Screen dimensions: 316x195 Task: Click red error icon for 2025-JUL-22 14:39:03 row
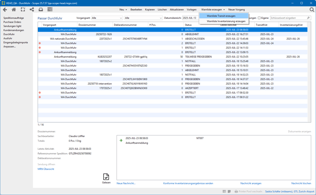pos(40,43)
